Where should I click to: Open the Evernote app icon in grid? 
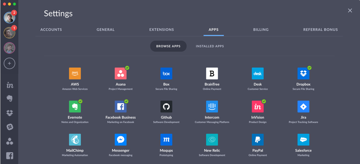click(75, 106)
